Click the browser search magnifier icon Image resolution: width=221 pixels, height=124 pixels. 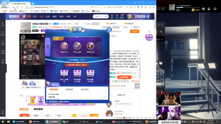[127, 7]
